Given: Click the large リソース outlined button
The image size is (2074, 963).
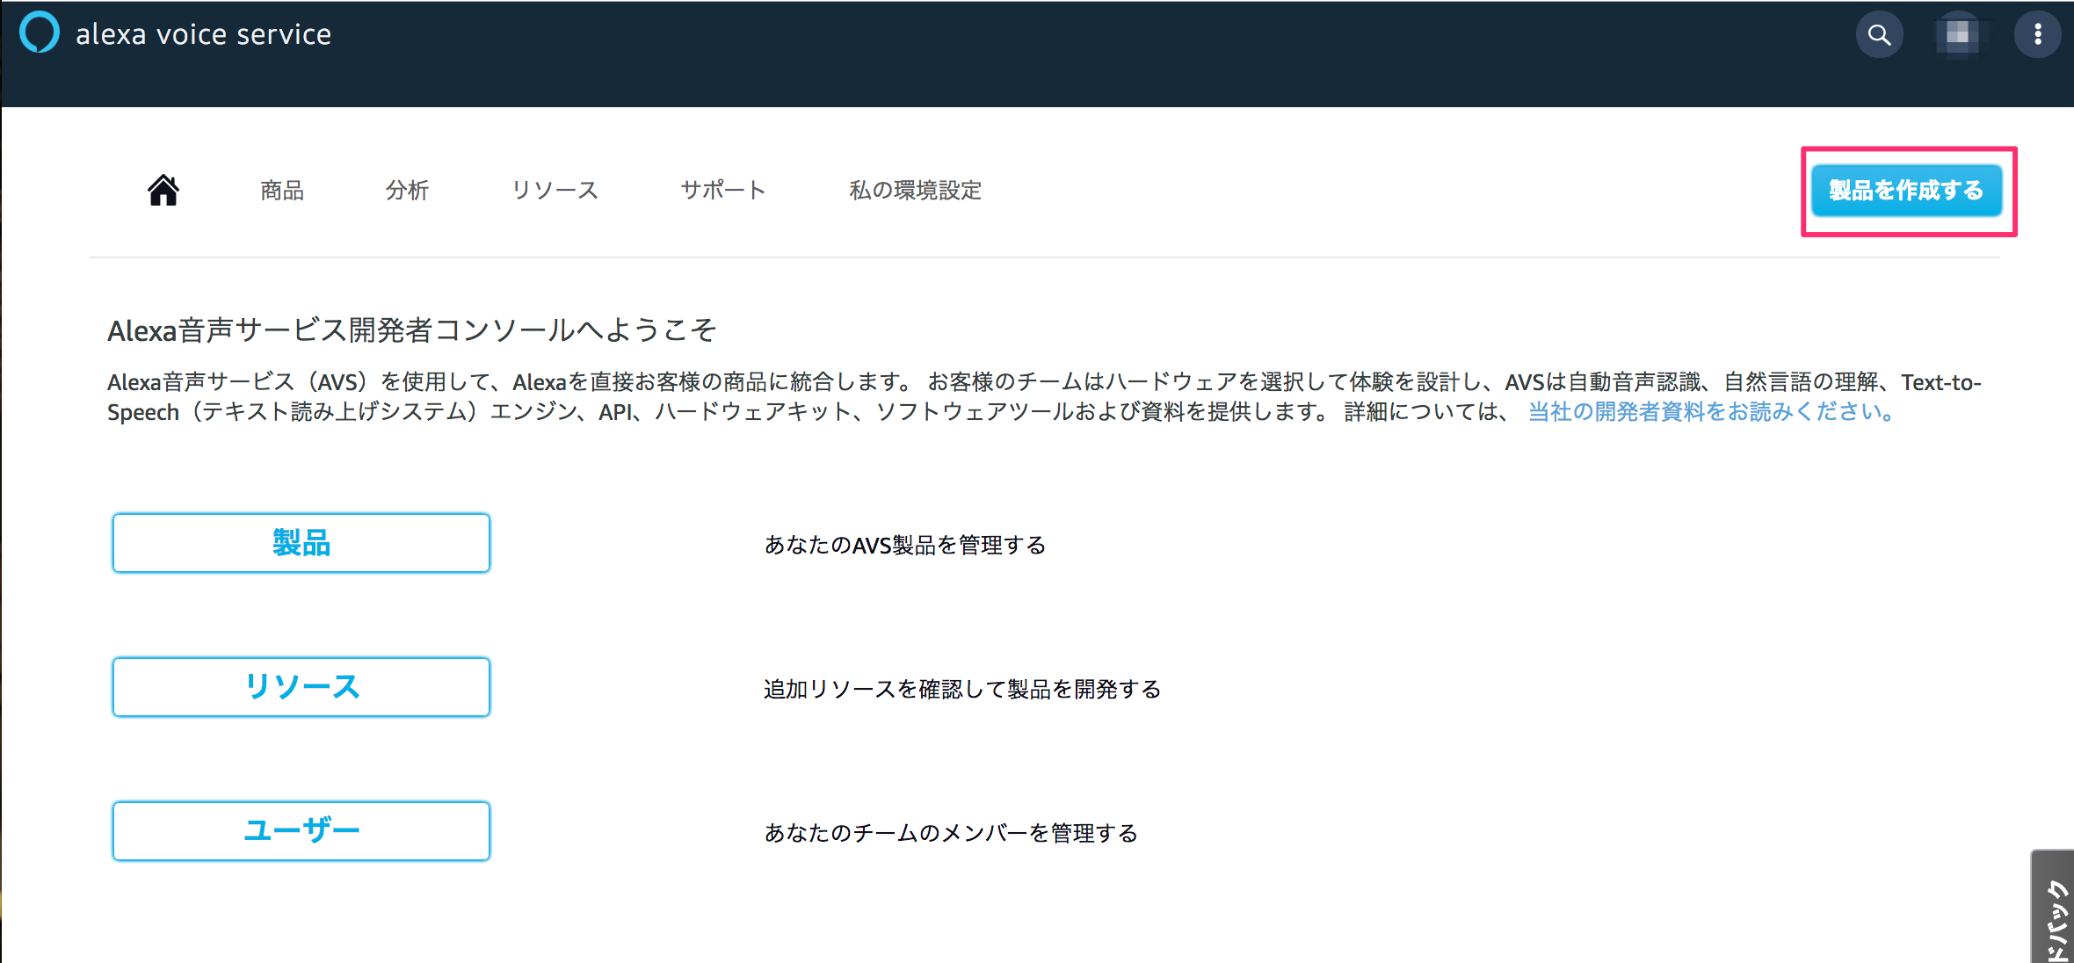Looking at the screenshot, I should coord(301,687).
